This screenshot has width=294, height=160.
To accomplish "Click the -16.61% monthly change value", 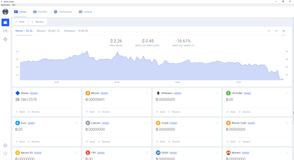I will 183,41.
